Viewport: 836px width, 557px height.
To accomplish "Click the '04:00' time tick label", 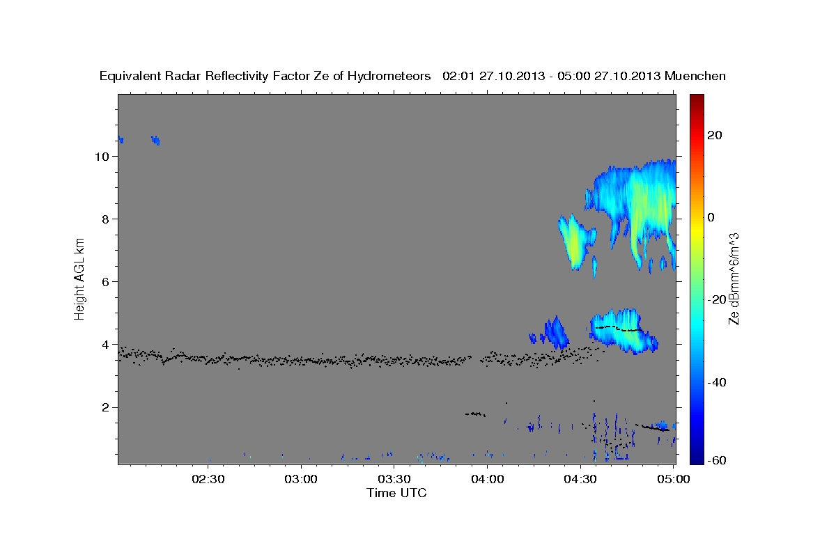I will pyautogui.click(x=488, y=479).
